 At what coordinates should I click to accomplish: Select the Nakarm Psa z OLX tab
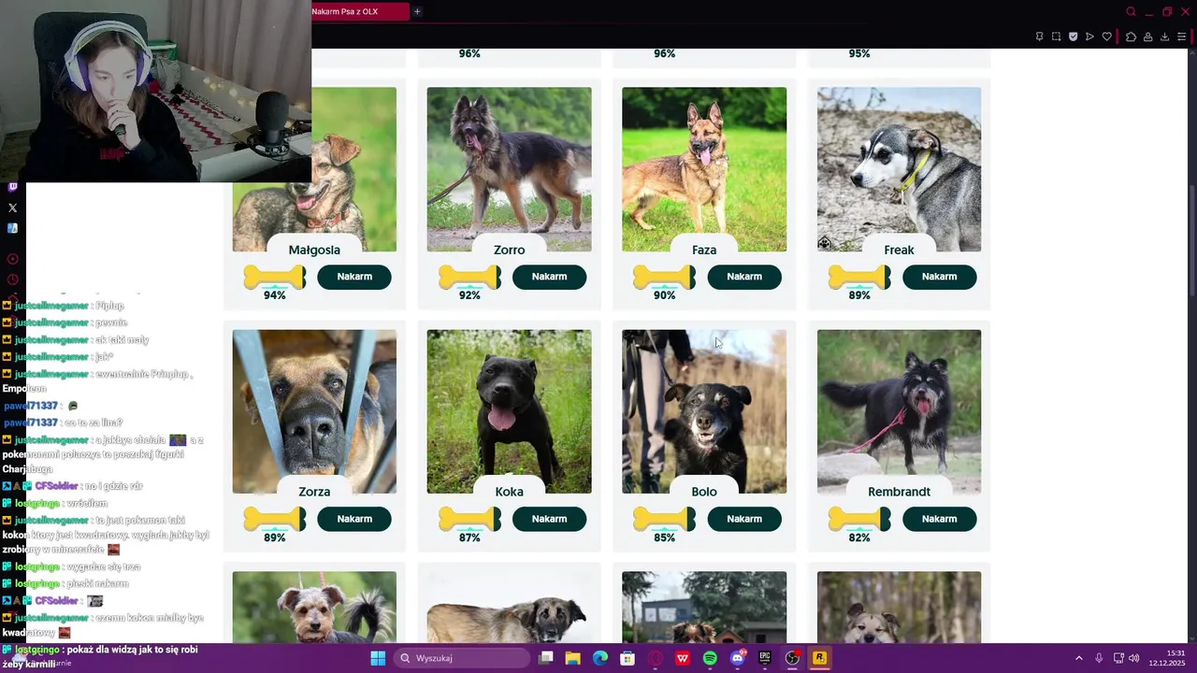[360, 11]
